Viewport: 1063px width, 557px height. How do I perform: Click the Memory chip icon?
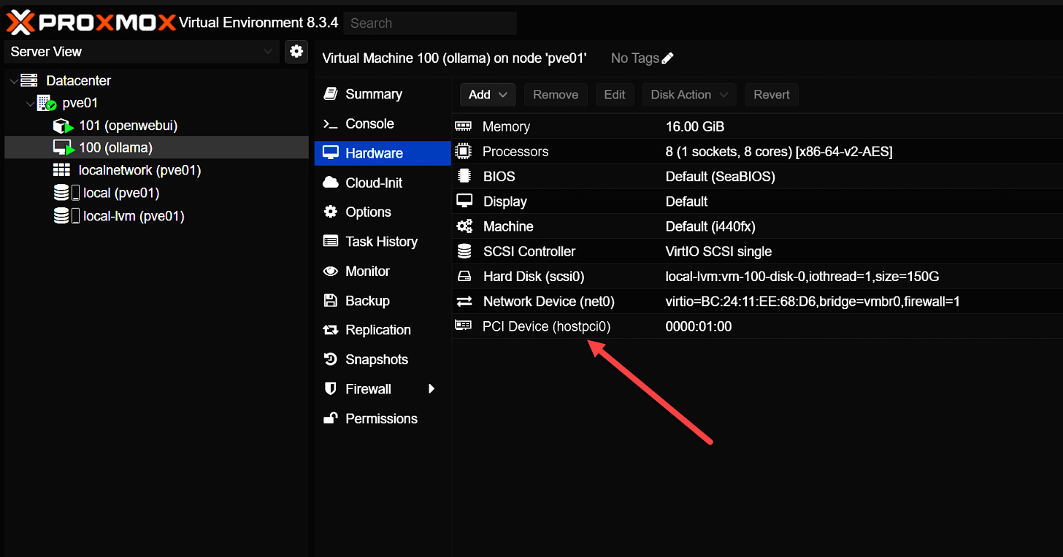tap(464, 126)
